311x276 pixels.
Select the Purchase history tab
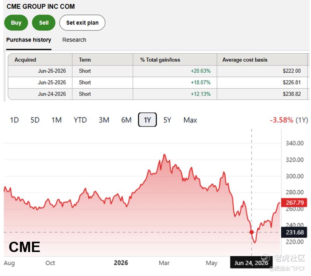(x=29, y=40)
